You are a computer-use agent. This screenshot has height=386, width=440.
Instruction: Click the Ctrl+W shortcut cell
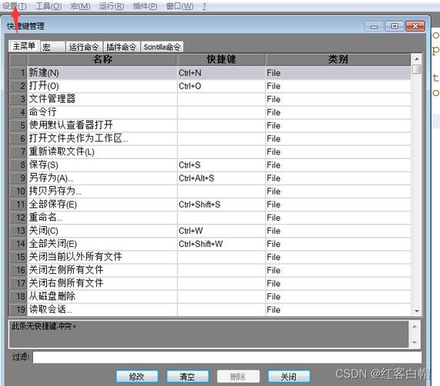221,231
